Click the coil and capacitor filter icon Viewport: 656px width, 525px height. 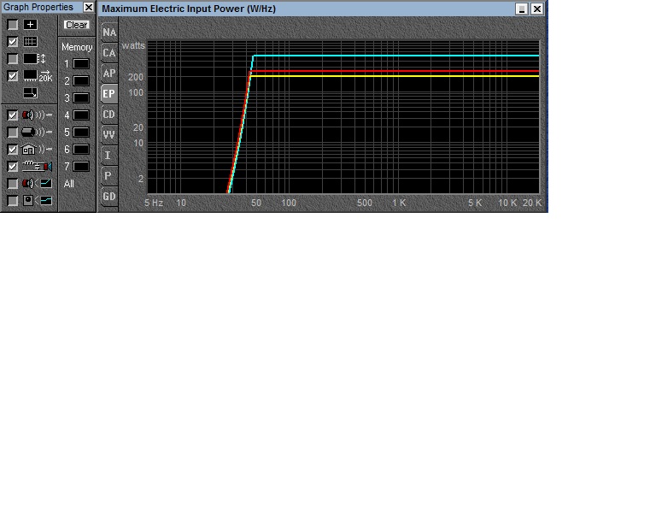38,166
